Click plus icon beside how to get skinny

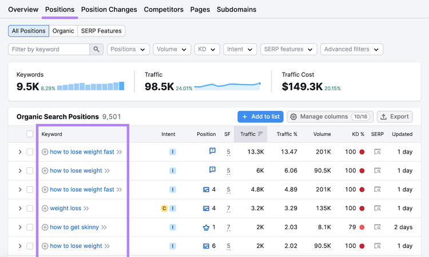(45, 227)
